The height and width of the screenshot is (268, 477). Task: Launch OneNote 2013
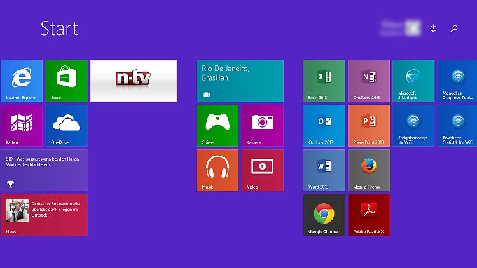(x=369, y=81)
